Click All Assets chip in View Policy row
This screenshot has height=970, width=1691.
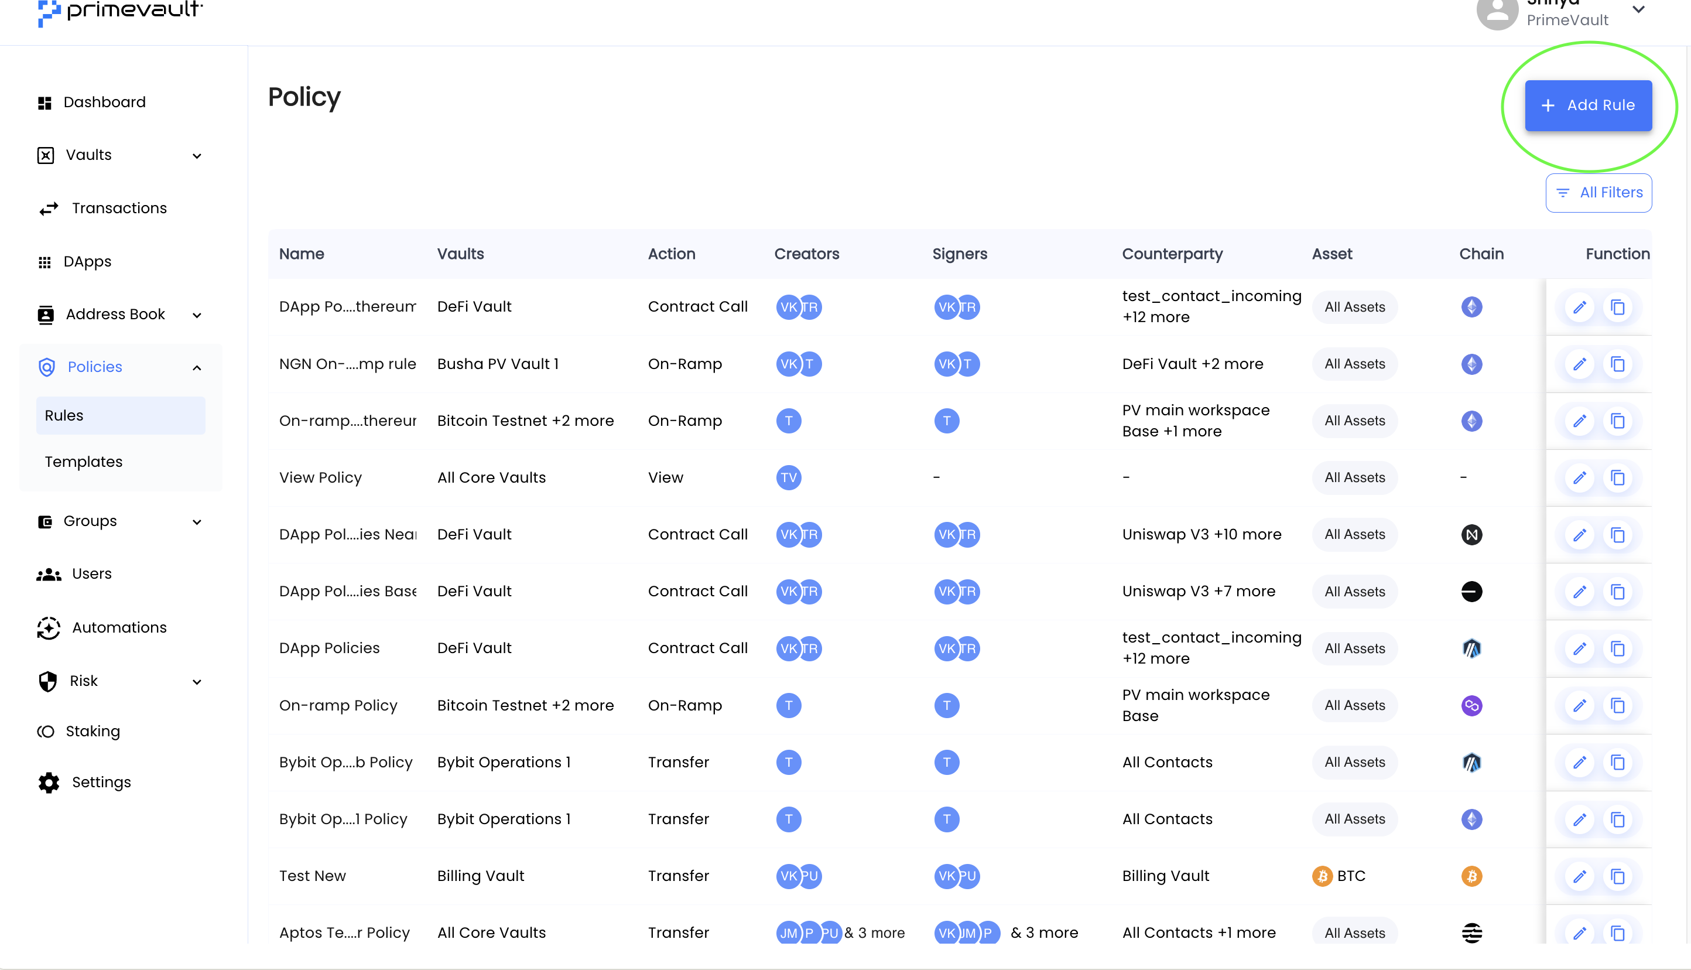[x=1354, y=477]
